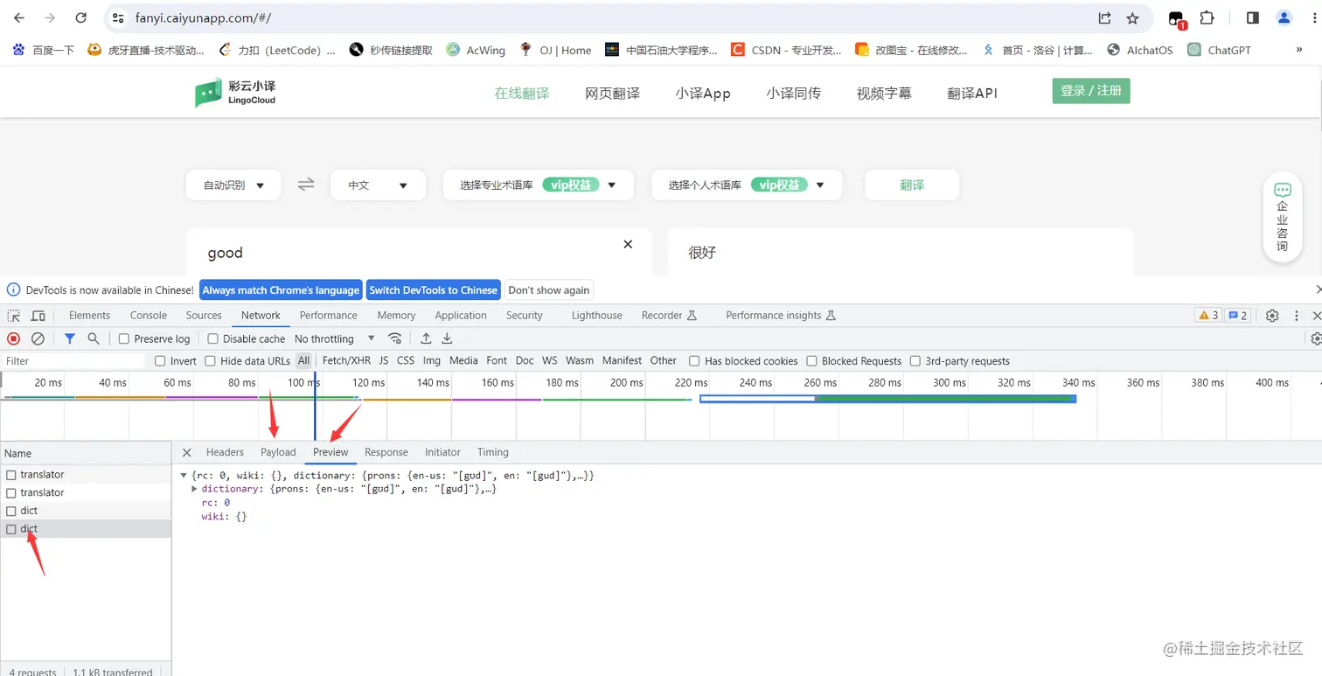Click the Don't show again button

tap(549, 290)
